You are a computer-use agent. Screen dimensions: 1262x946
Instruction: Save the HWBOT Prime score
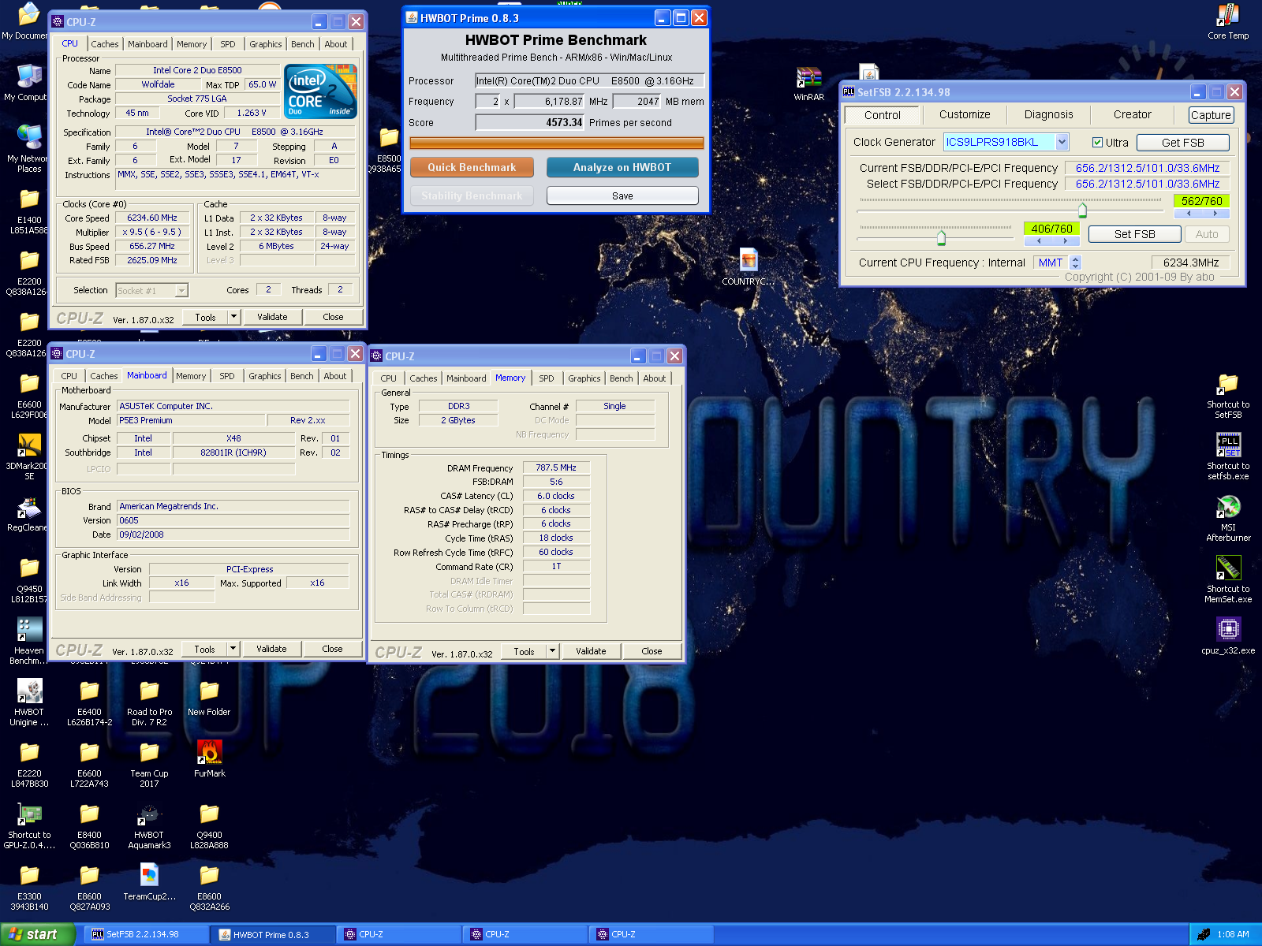(622, 196)
